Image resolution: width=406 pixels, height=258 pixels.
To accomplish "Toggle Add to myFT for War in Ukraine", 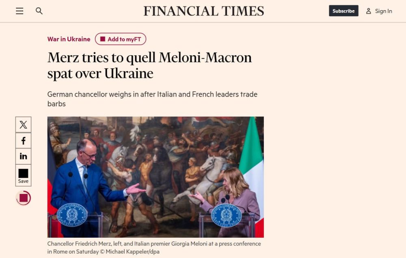I will coord(120,39).
